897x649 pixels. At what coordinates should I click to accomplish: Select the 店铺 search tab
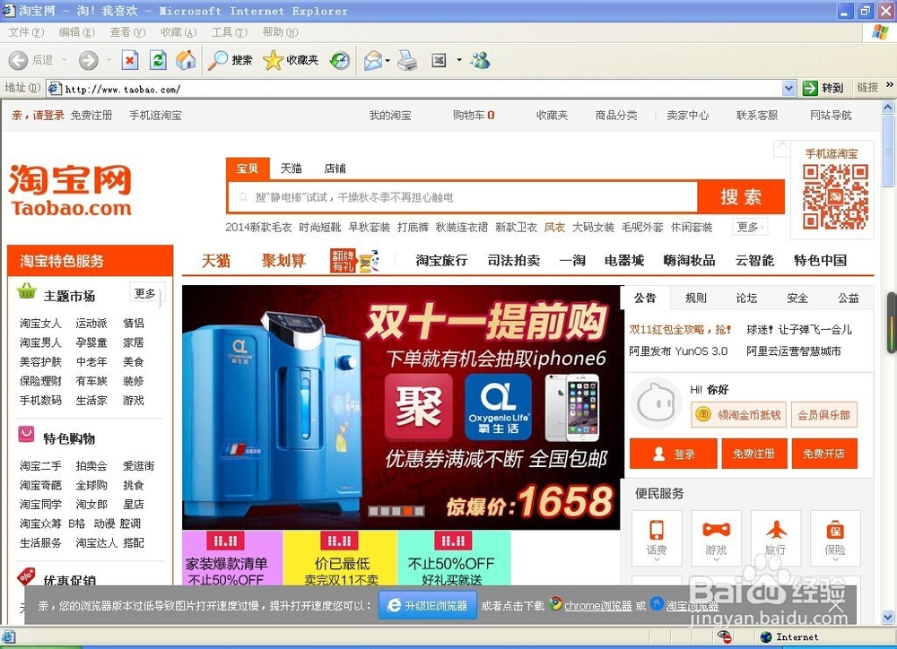point(335,169)
